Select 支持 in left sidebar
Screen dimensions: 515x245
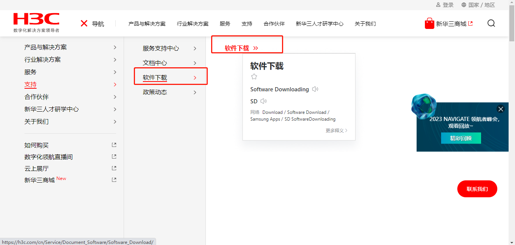click(31, 85)
